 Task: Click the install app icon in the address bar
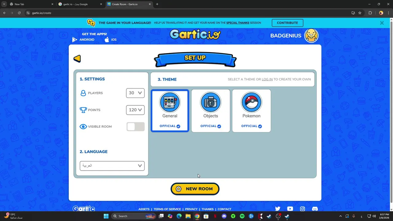[353, 13]
